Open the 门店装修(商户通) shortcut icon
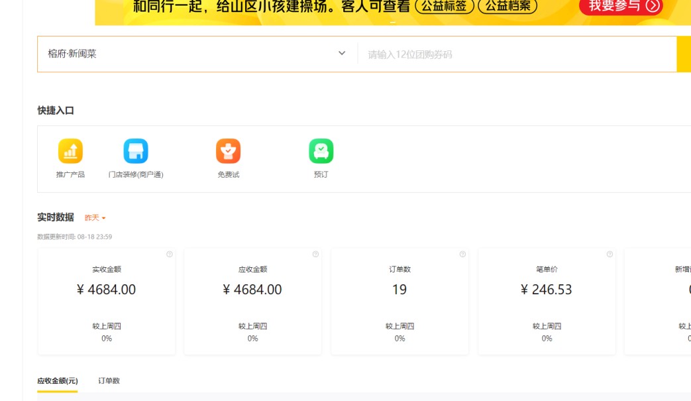The image size is (691, 401). coord(136,151)
